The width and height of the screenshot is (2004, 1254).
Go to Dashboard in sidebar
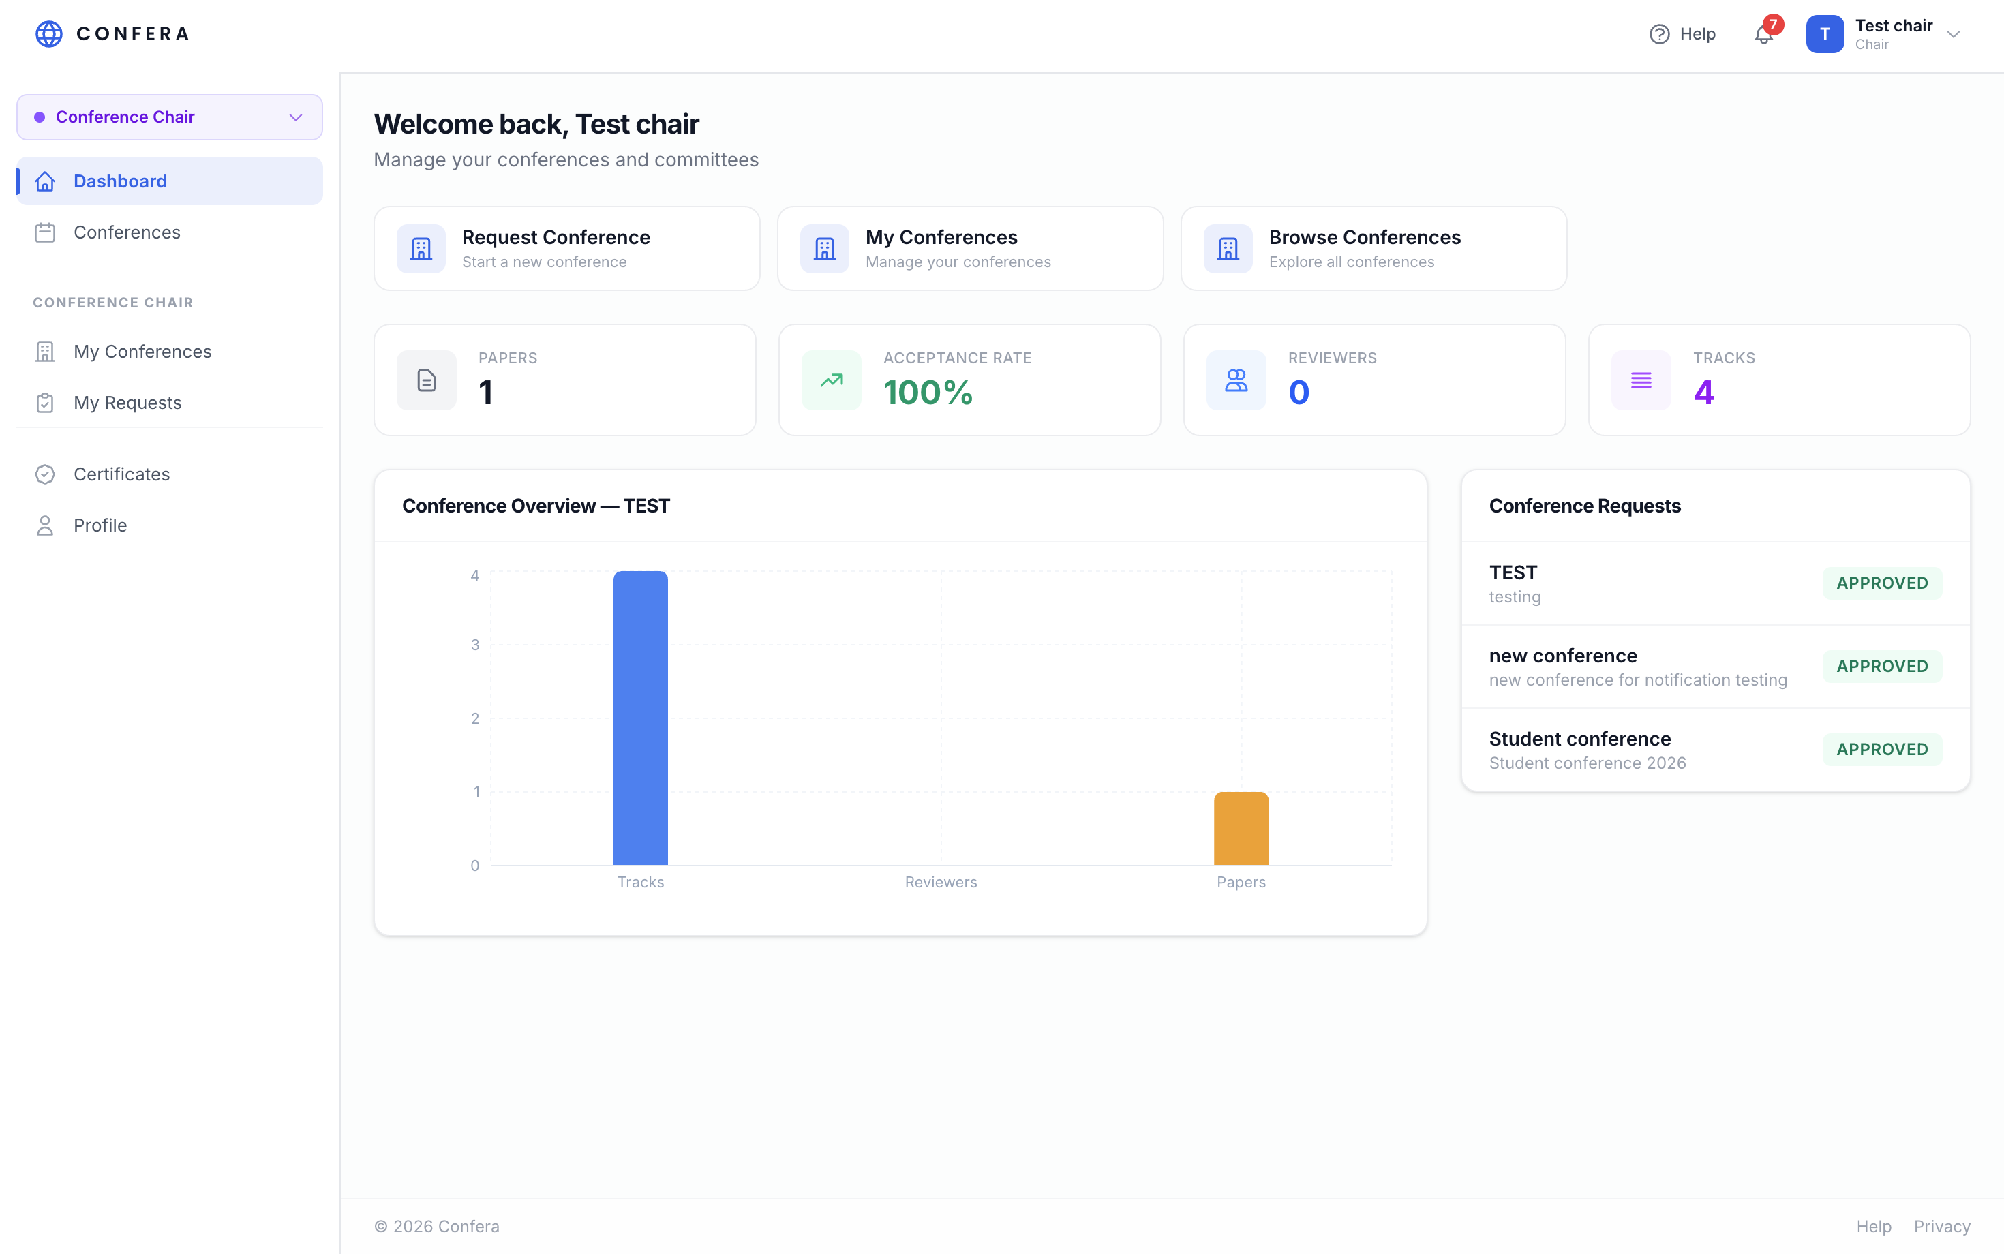(x=169, y=181)
